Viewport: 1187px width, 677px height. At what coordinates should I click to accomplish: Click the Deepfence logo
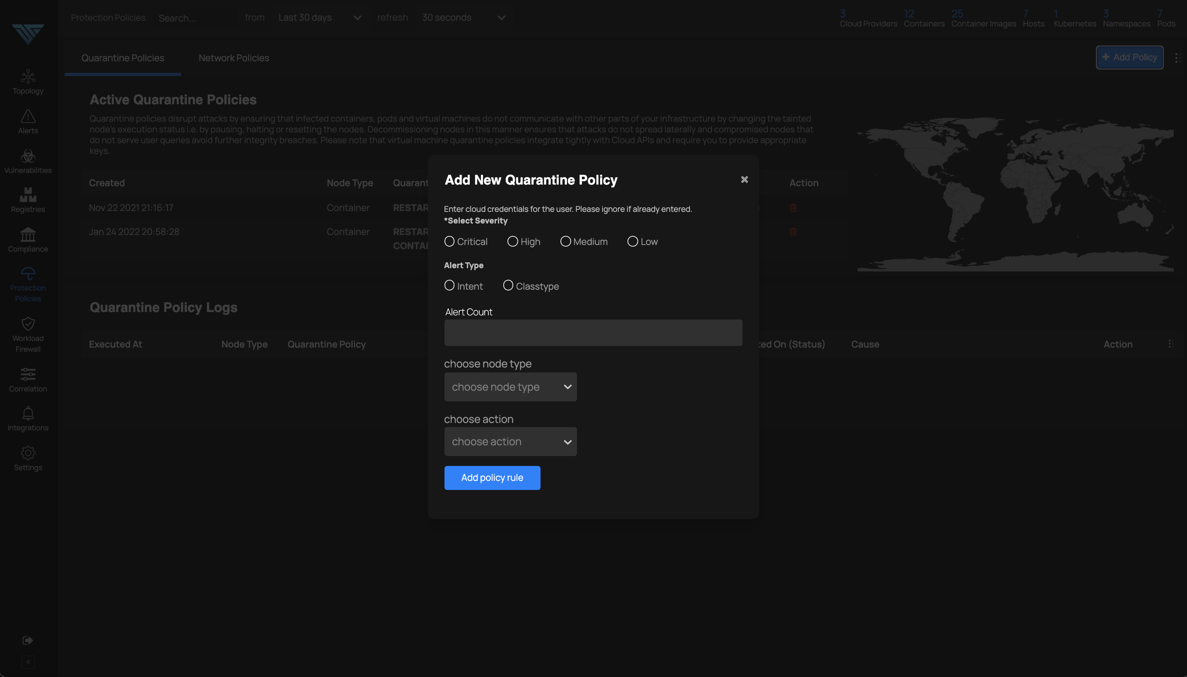point(28,34)
